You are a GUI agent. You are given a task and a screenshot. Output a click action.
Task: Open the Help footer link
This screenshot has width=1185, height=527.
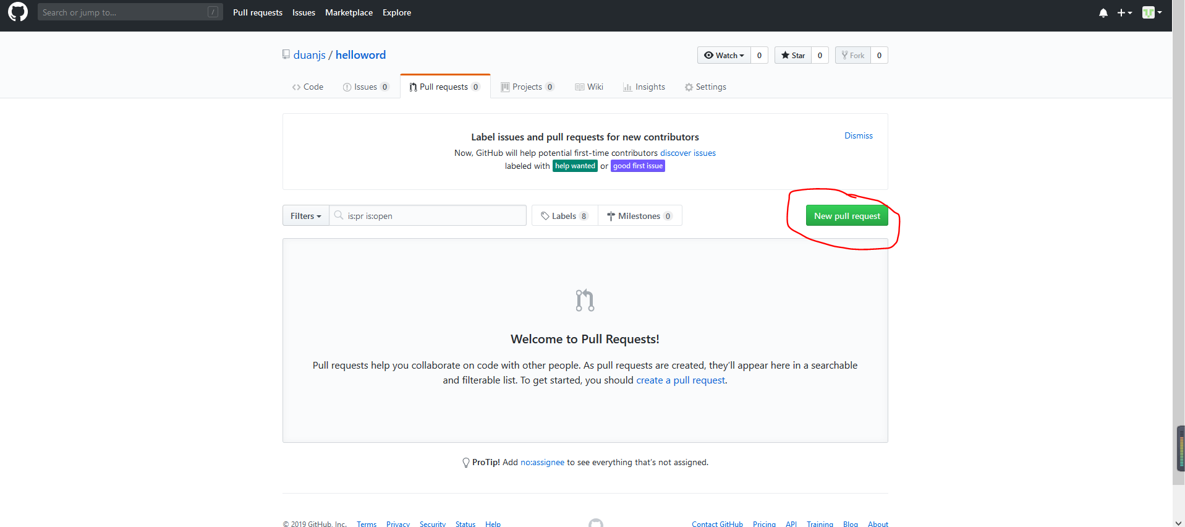click(x=493, y=524)
